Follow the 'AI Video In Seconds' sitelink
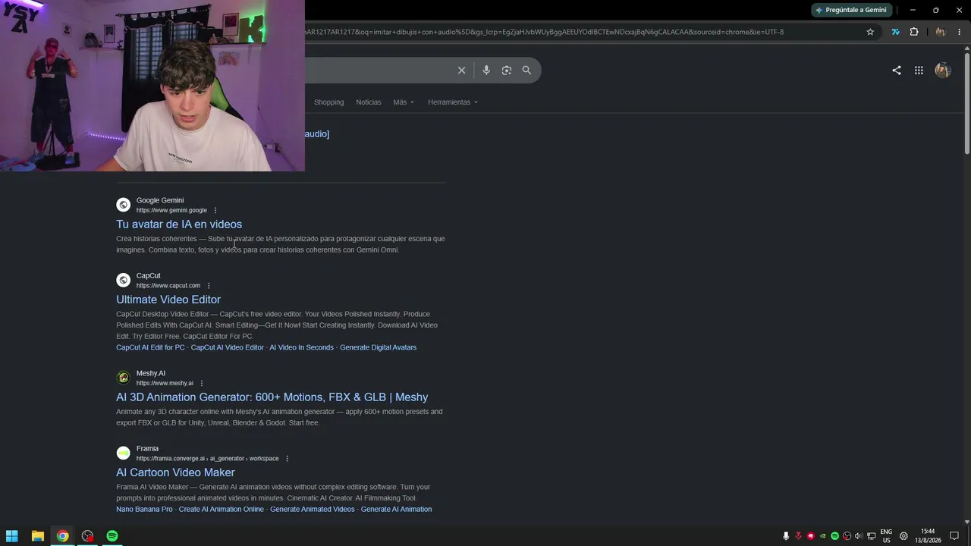 click(301, 347)
